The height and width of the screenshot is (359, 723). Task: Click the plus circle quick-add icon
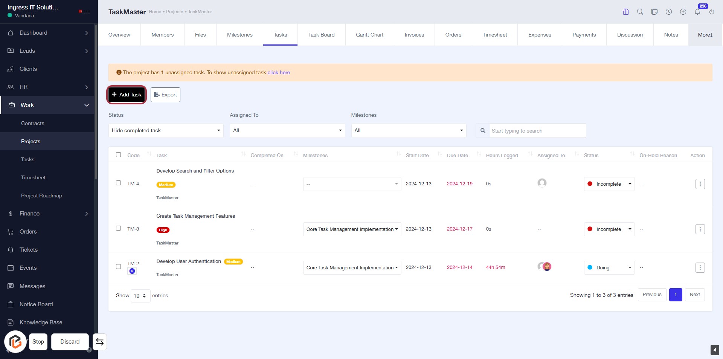[x=683, y=12]
